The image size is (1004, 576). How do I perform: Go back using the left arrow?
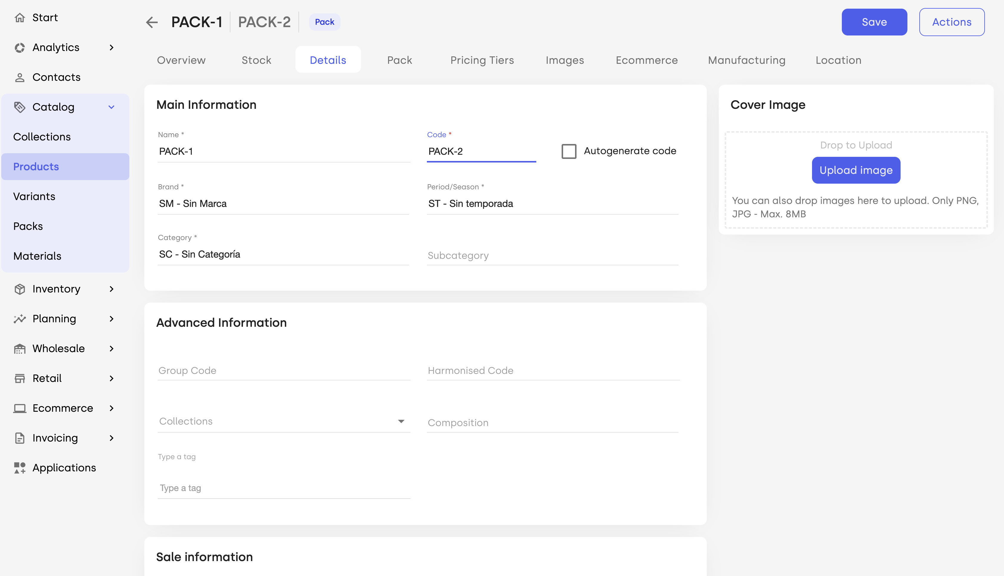tap(152, 22)
